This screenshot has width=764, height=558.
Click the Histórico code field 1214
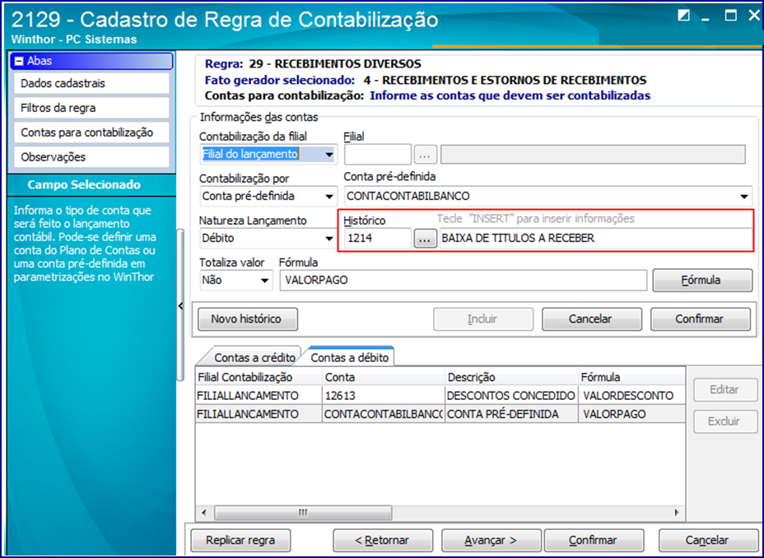pos(378,239)
